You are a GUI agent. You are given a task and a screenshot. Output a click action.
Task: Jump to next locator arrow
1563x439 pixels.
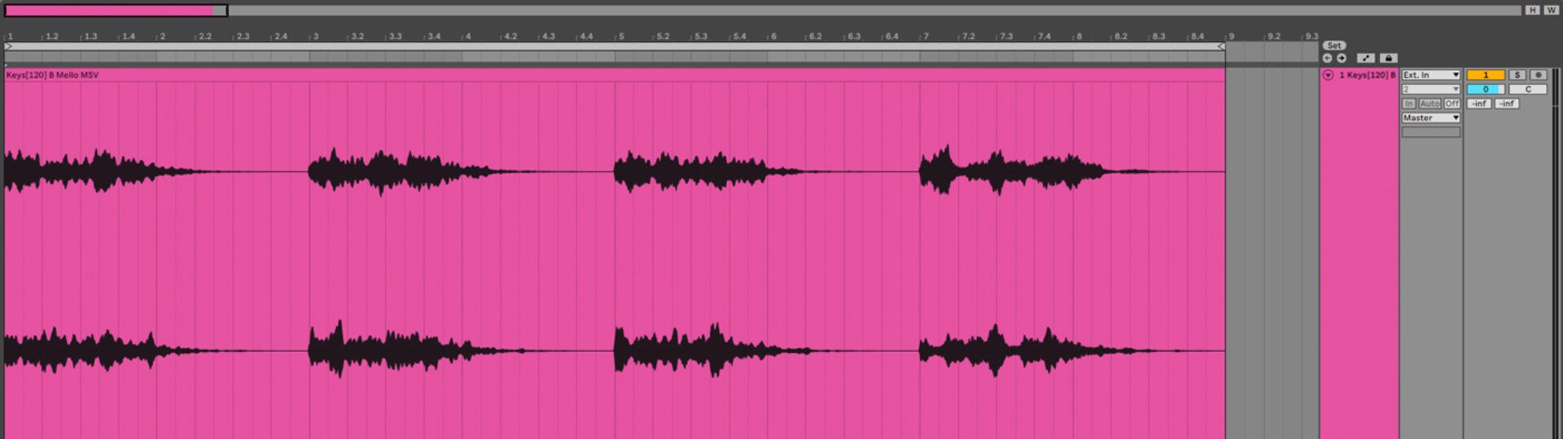1342,58
